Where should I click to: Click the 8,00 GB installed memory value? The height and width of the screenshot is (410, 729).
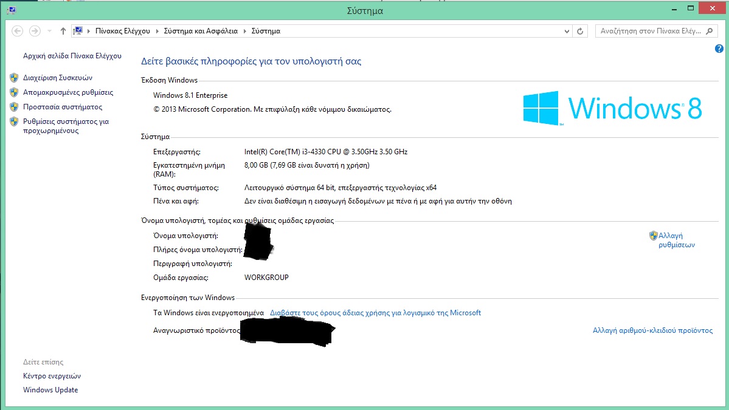(x=307, y=165)
